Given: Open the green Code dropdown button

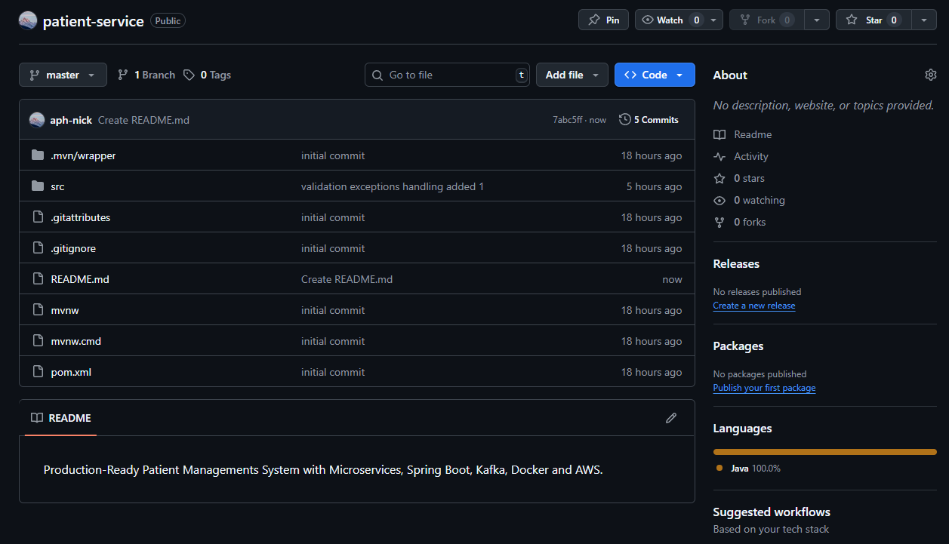Looking at the screenshot, I should point(654,75).
